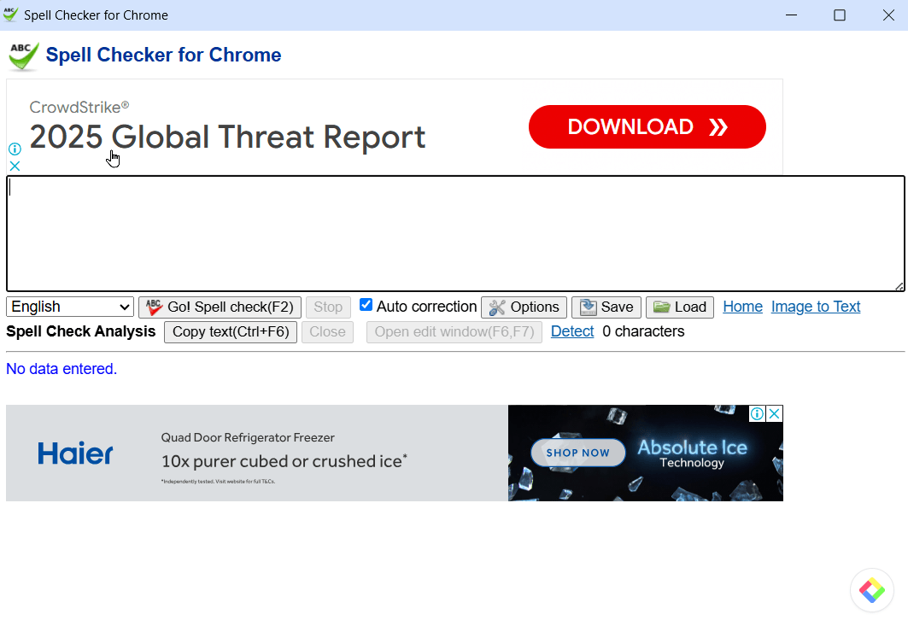Screen dimensions: 908x626
Task: Click the No data entered message
Action: click(62, 369)
